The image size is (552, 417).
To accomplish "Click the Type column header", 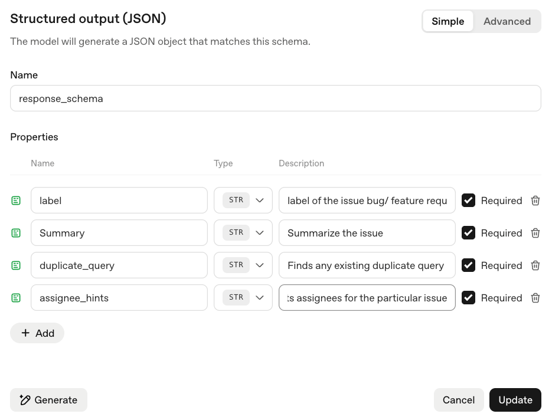I will pos(223,163).
